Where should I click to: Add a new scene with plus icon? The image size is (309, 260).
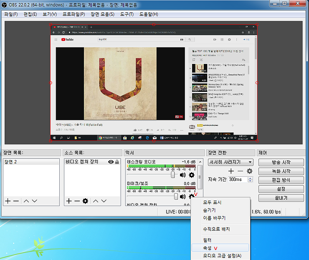coord(8,201)
